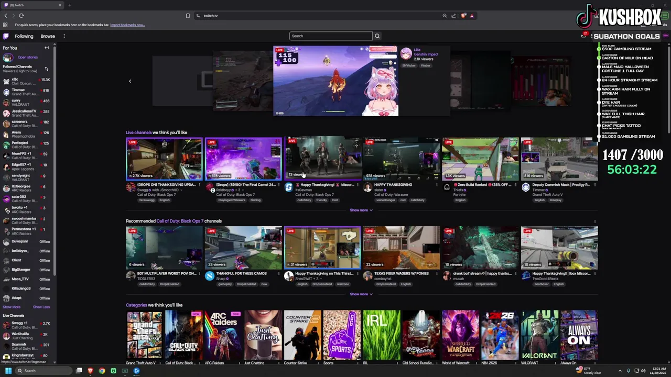671x377 pixels.
Task: Expand Show more under Live channels
Action: click(x=361, y=210)
